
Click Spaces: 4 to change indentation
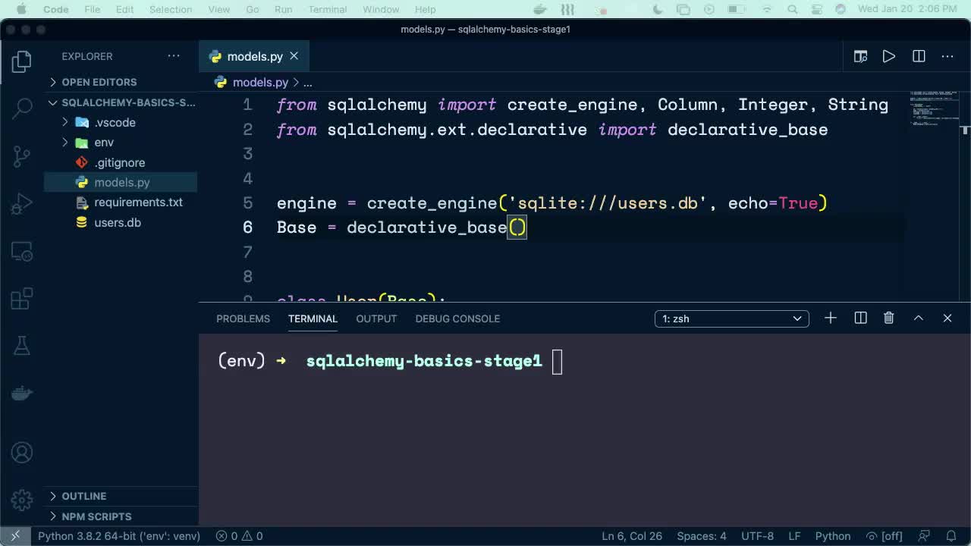(701, 535)
